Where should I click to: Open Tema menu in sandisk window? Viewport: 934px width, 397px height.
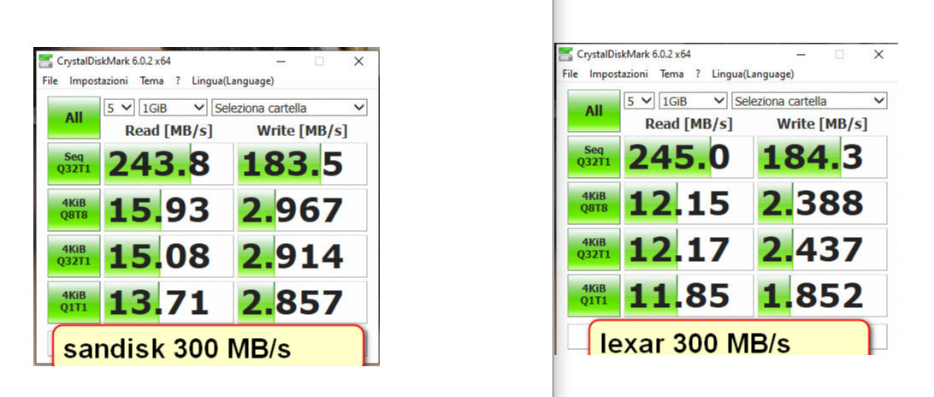click(152, 80)
